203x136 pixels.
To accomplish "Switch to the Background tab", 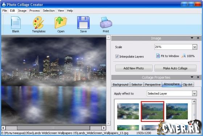I will [120, 85].
